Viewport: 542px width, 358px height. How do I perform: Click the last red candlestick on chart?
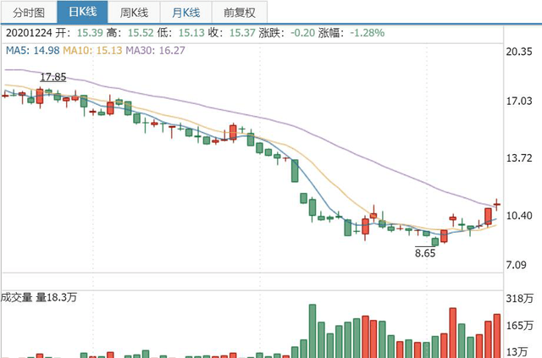pyautogui.click(x=497, y=205)
